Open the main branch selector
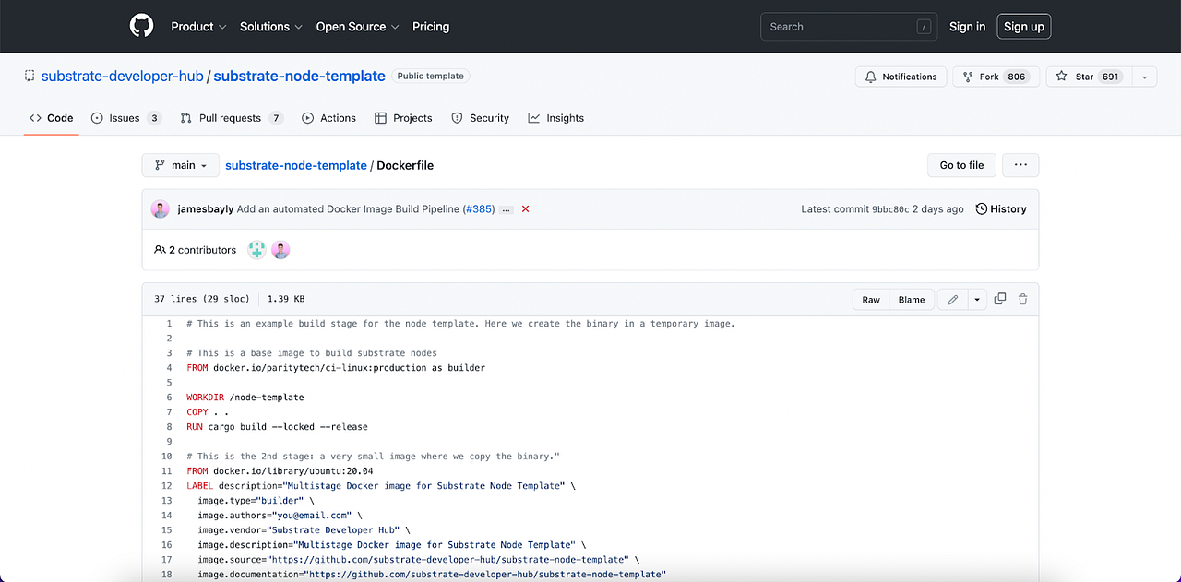The height and width of the screenshot is (582, 1181). [x=181, y=165]
